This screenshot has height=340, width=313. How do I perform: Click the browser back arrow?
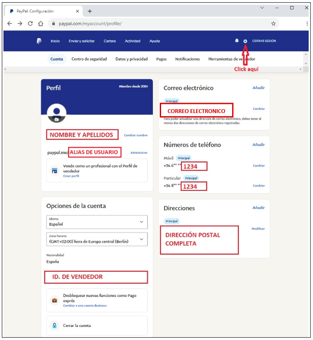10,23
